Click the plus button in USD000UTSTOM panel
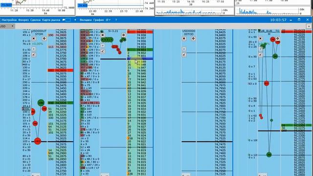The image size is (313, 176). [34, 49]
